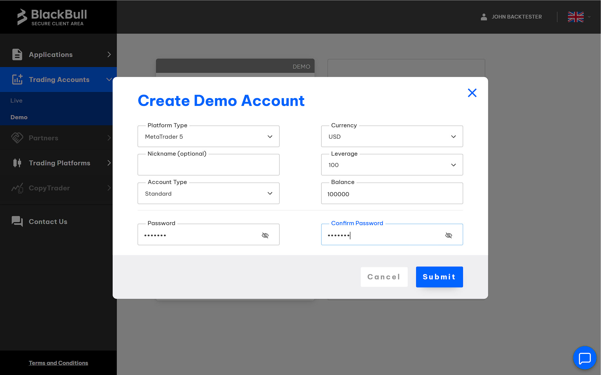This screenshot has width=601, height=375.
Task: Open the Currency USD dropdown
Action: click(x=392, y=136)
